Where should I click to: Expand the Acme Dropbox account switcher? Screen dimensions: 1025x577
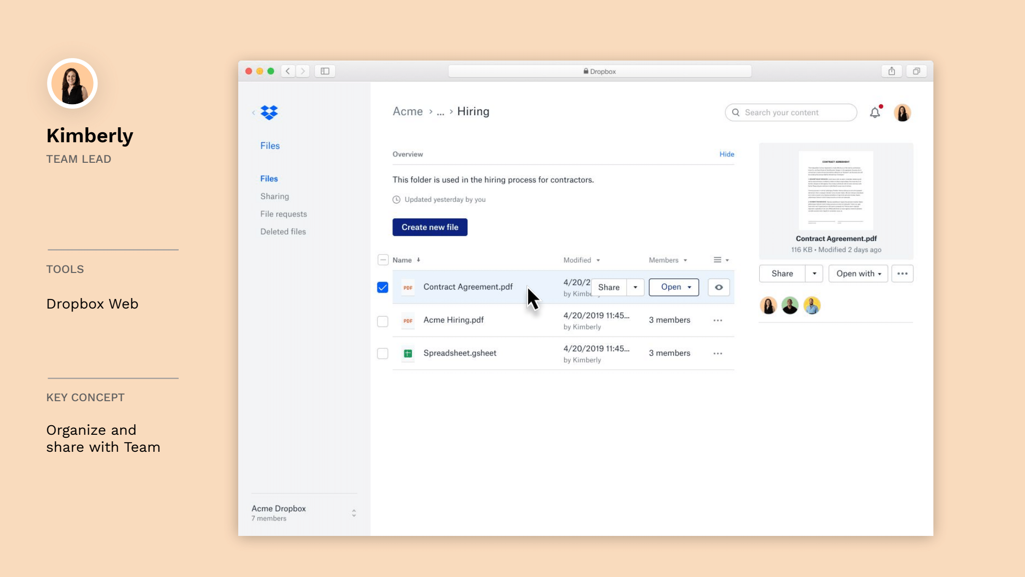pos(354,513)
